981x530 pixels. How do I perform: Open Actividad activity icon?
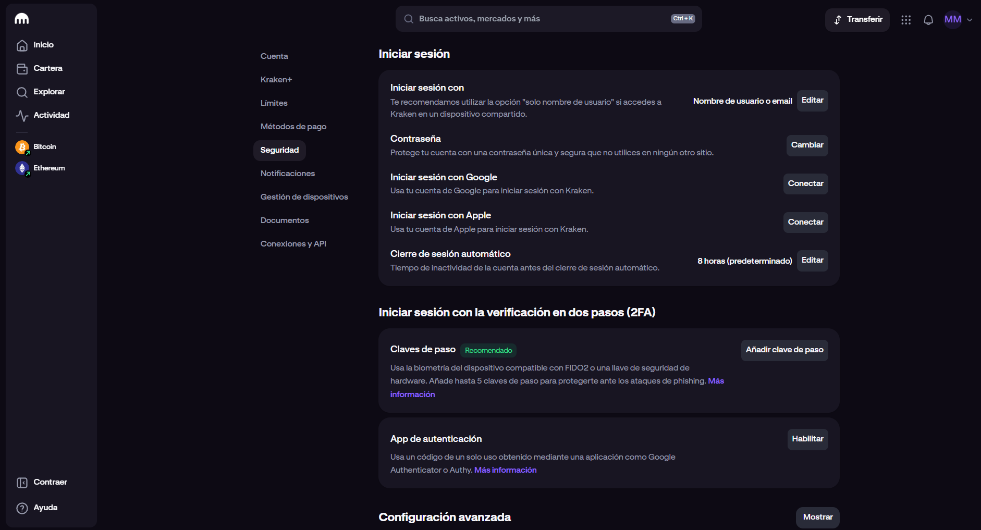[x=22, y=116]
